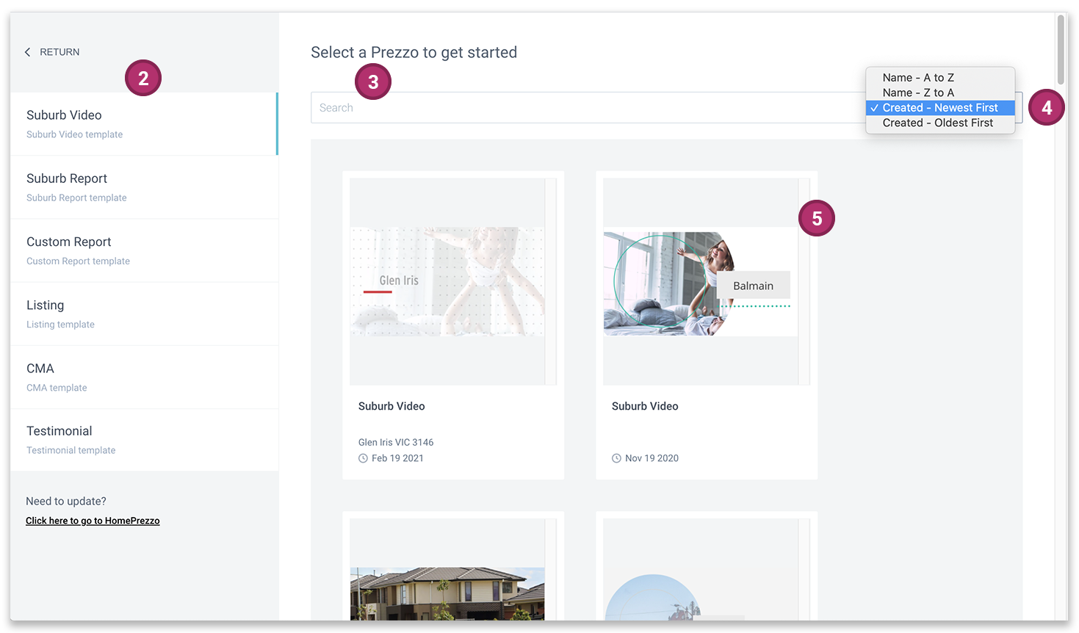Screen dimensions: 1079x633
Task: Open the blue circle thumbnail card
Action: click(x=707, y=566)
